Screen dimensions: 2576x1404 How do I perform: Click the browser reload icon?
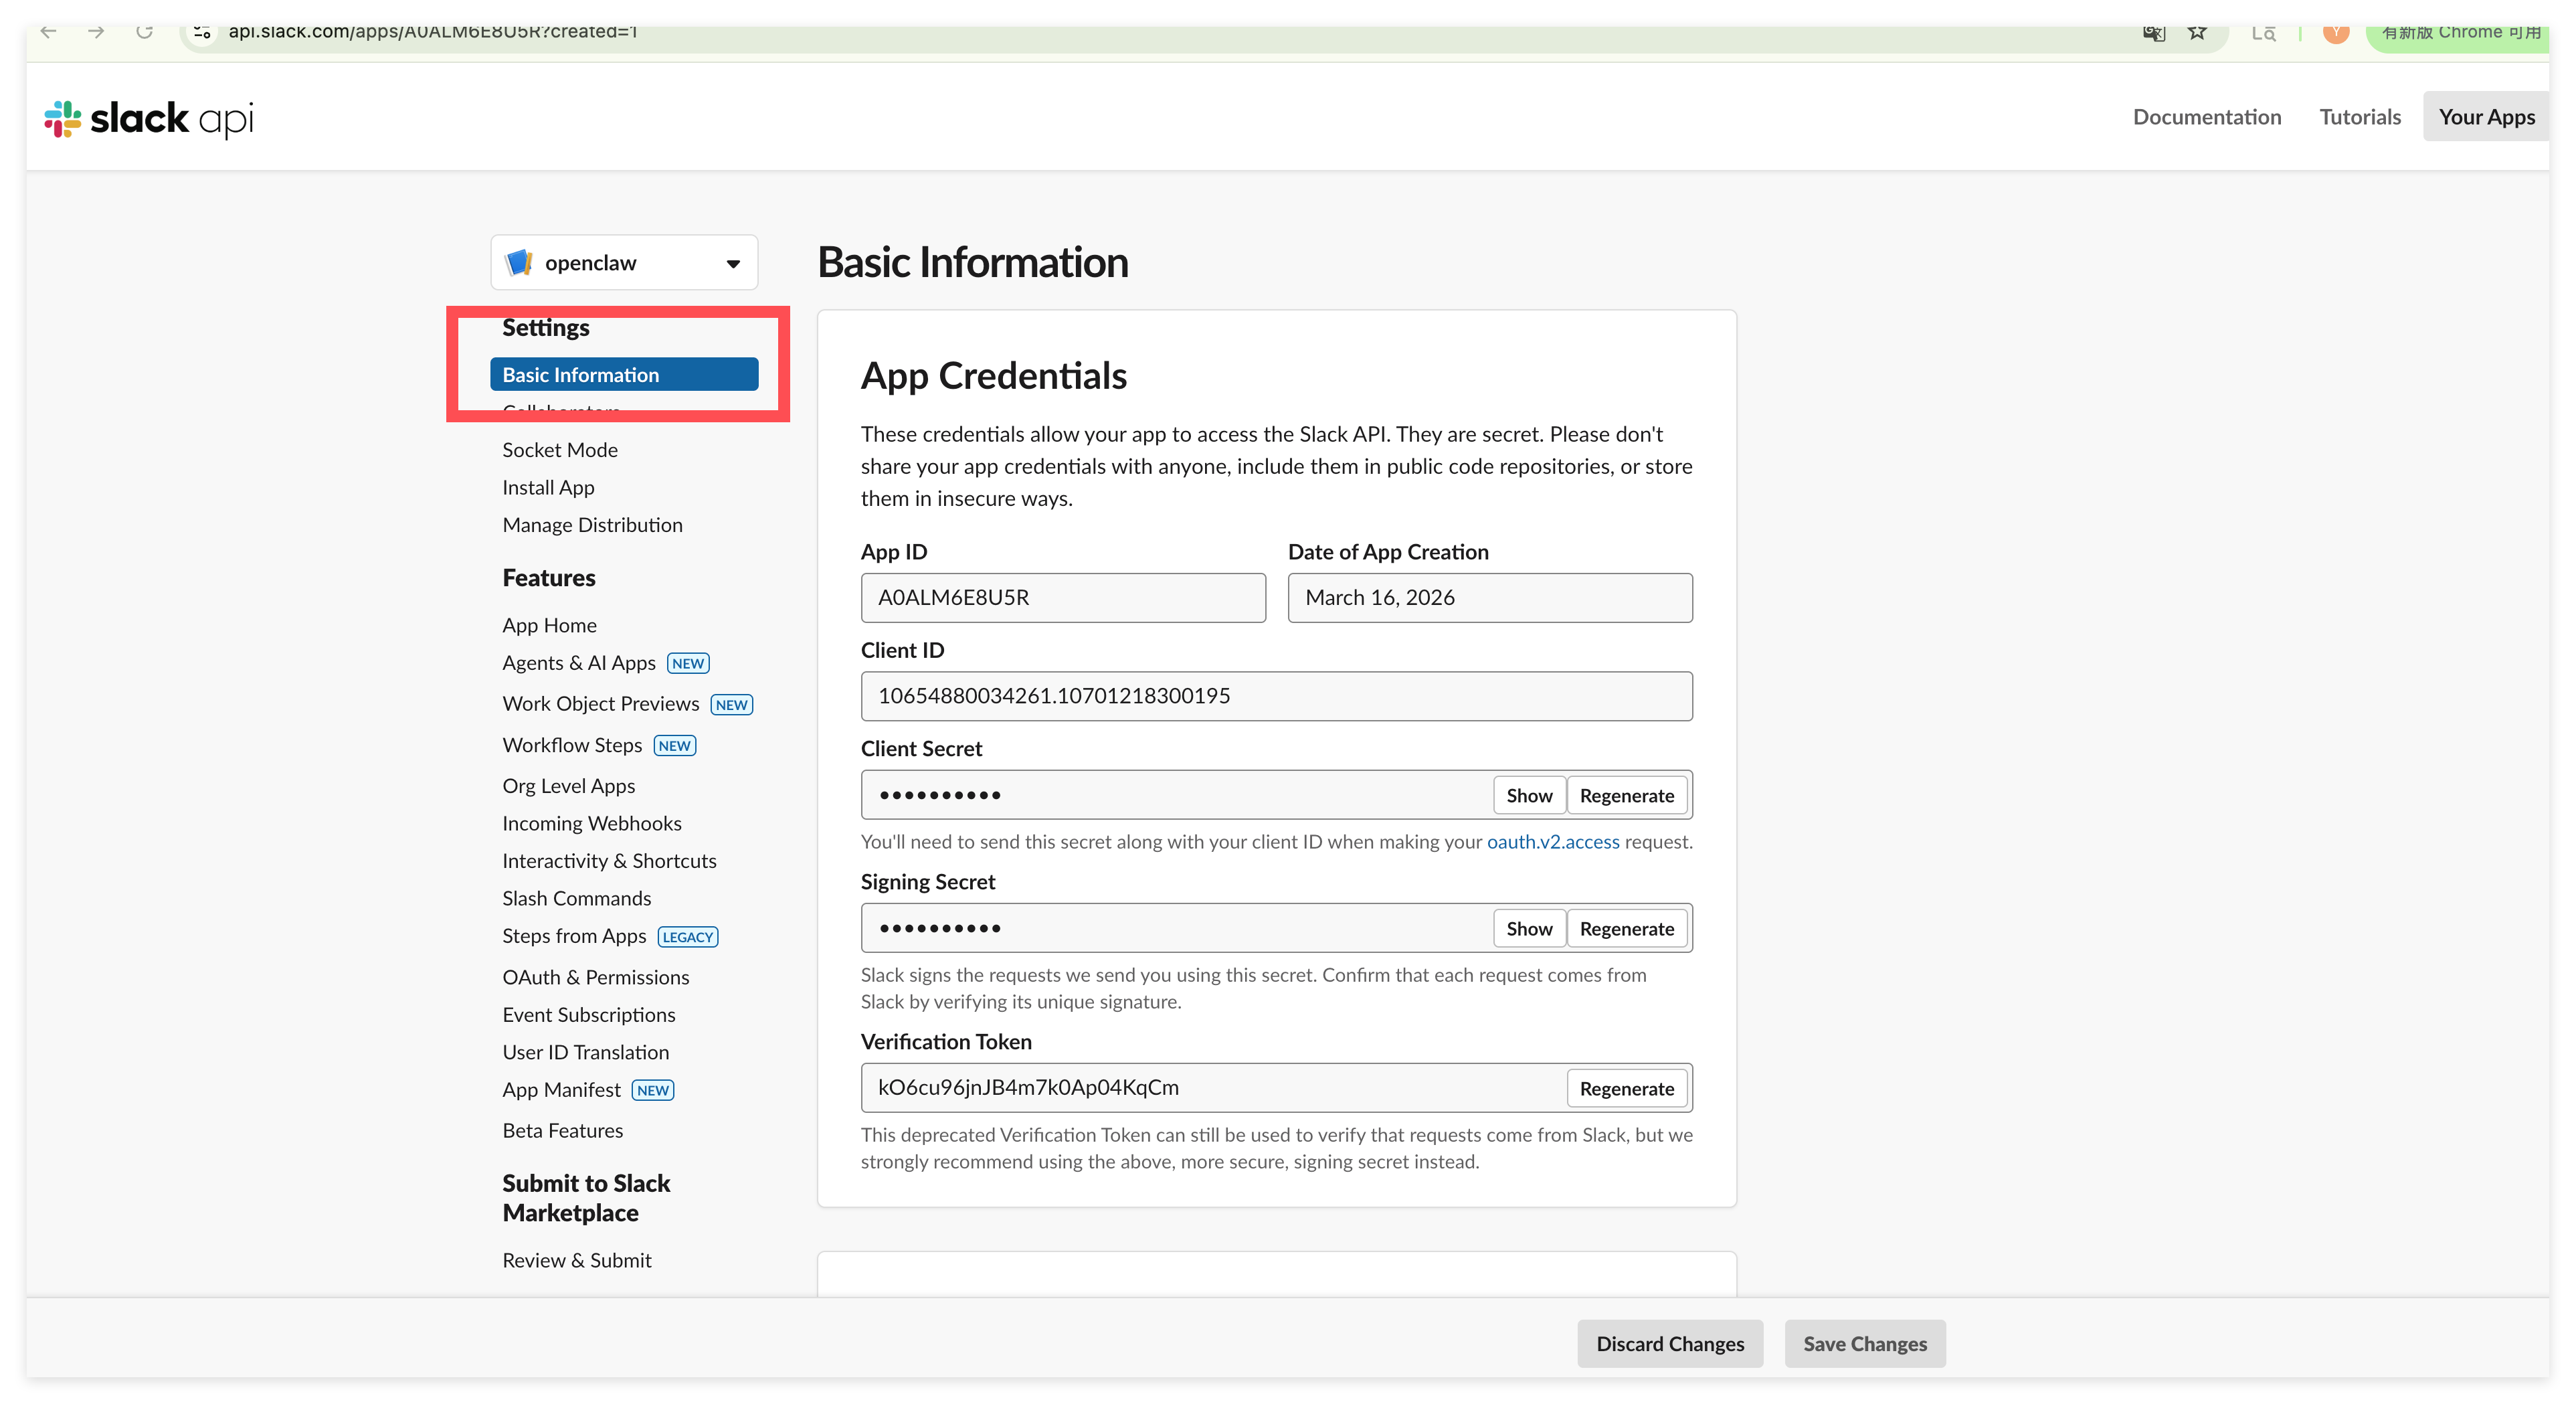click(x=145, y=32)
